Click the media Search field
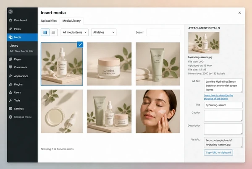Screen dimensions: 252x169 [163, 32]
